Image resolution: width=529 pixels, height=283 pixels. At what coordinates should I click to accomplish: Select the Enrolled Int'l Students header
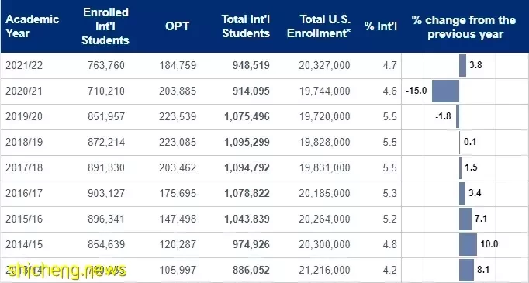105,26
